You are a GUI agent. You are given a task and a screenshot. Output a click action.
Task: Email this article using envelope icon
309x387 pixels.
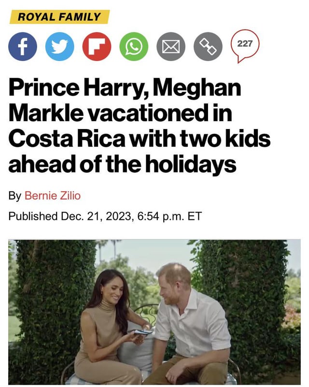tap(171, 47)
